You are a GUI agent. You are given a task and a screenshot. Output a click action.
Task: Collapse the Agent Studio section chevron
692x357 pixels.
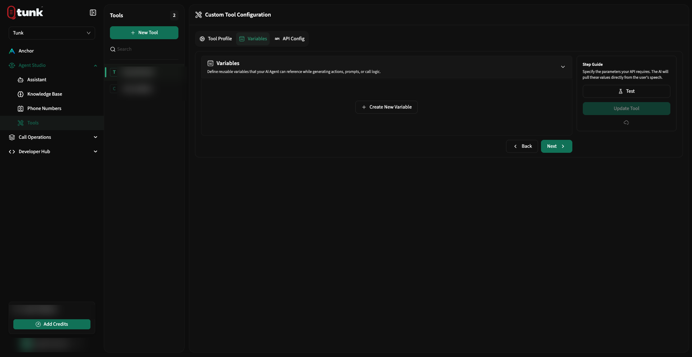click(96, 65)
